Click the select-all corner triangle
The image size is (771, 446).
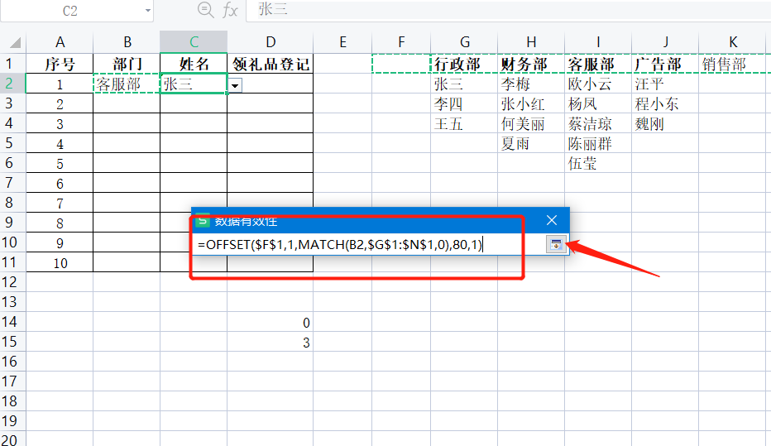tap(13, 42)
